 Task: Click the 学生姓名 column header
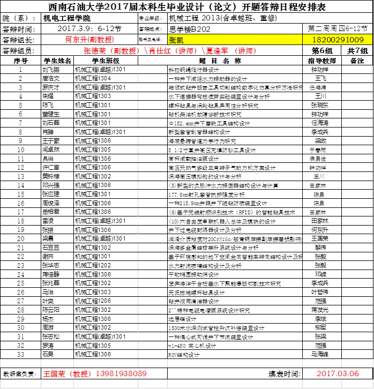point(57,61)
